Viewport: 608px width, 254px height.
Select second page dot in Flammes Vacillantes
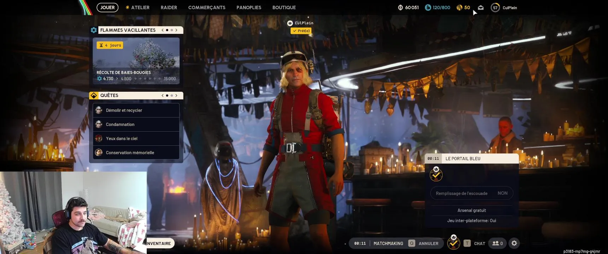pos(172,30)
